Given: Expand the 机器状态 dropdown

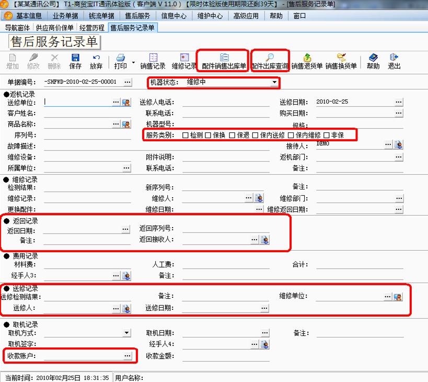Looking at the screenshot, I should tap(274, 82).
